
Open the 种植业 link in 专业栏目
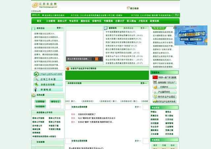coord(154,112)
